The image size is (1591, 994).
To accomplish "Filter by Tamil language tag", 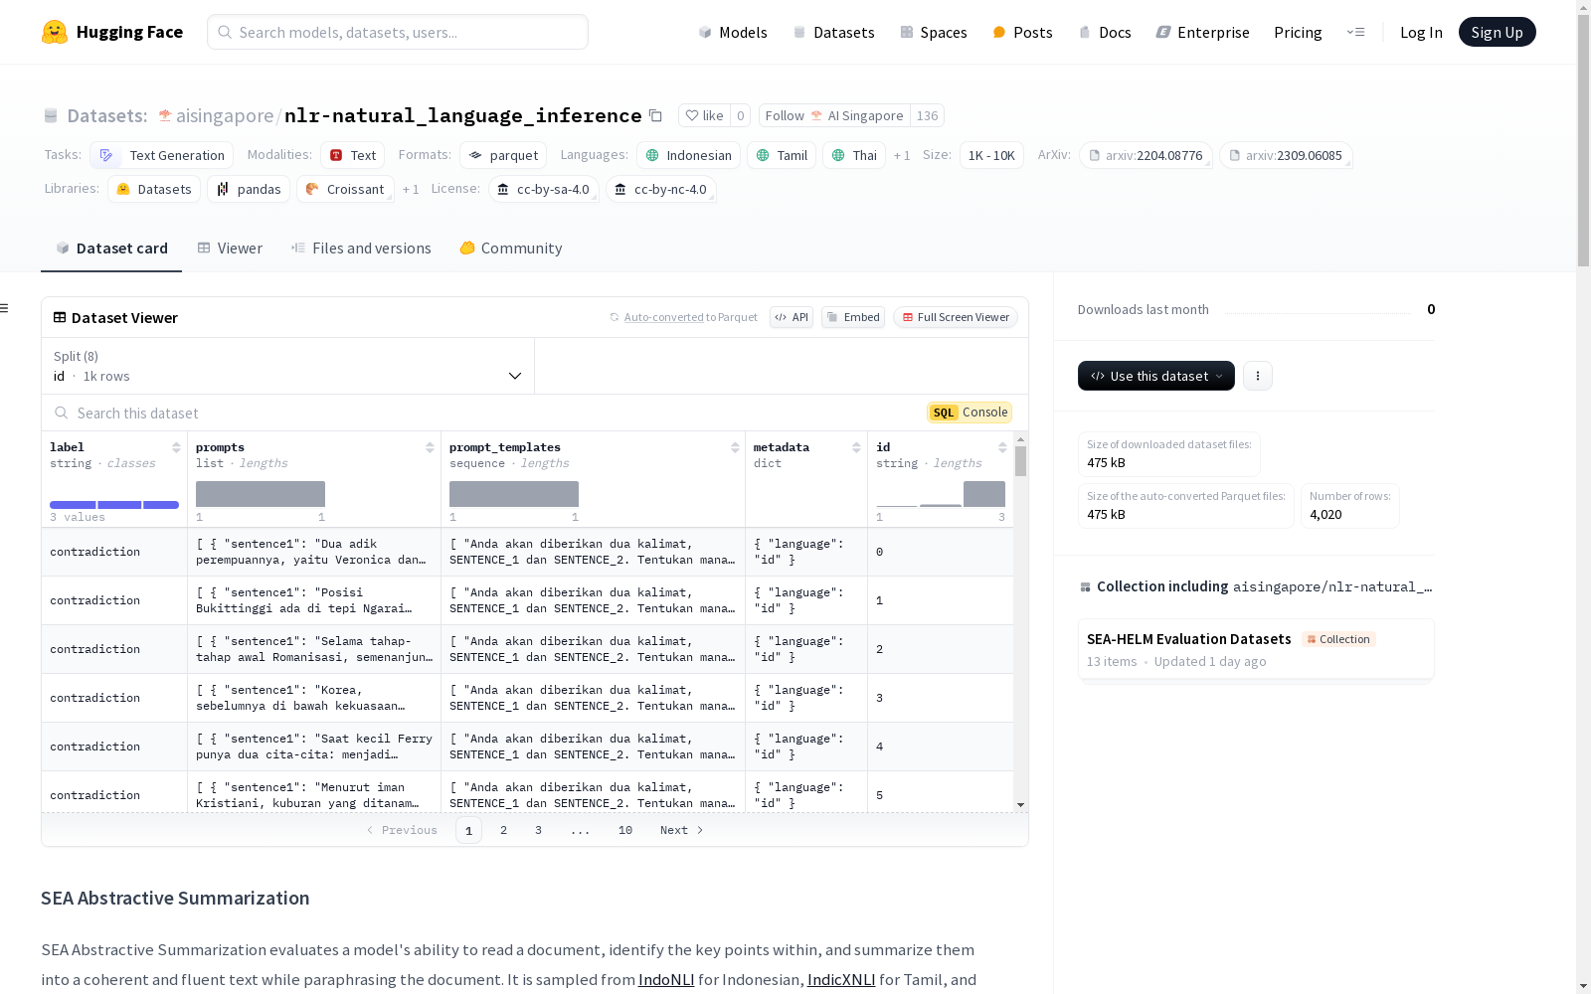I will click(x=782, y=155).
